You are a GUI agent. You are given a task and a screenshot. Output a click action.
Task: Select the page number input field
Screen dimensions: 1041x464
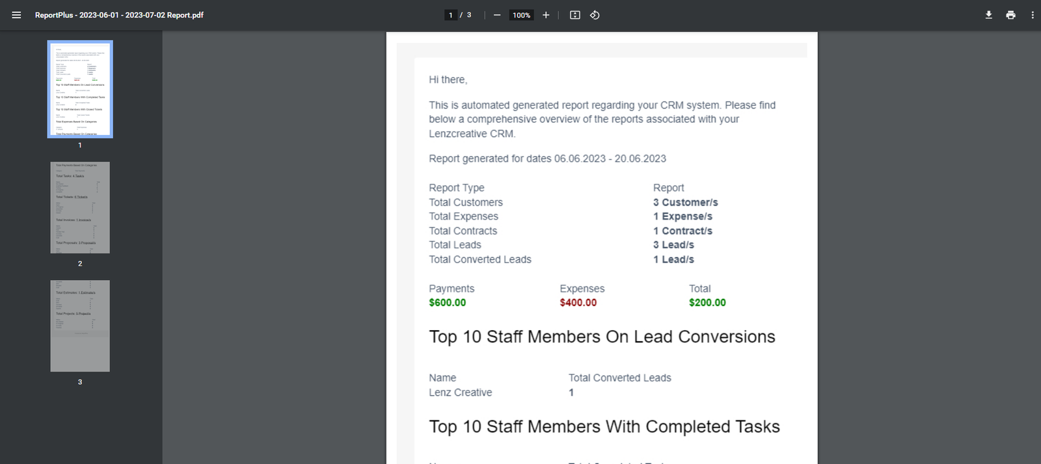coord(451,15)
